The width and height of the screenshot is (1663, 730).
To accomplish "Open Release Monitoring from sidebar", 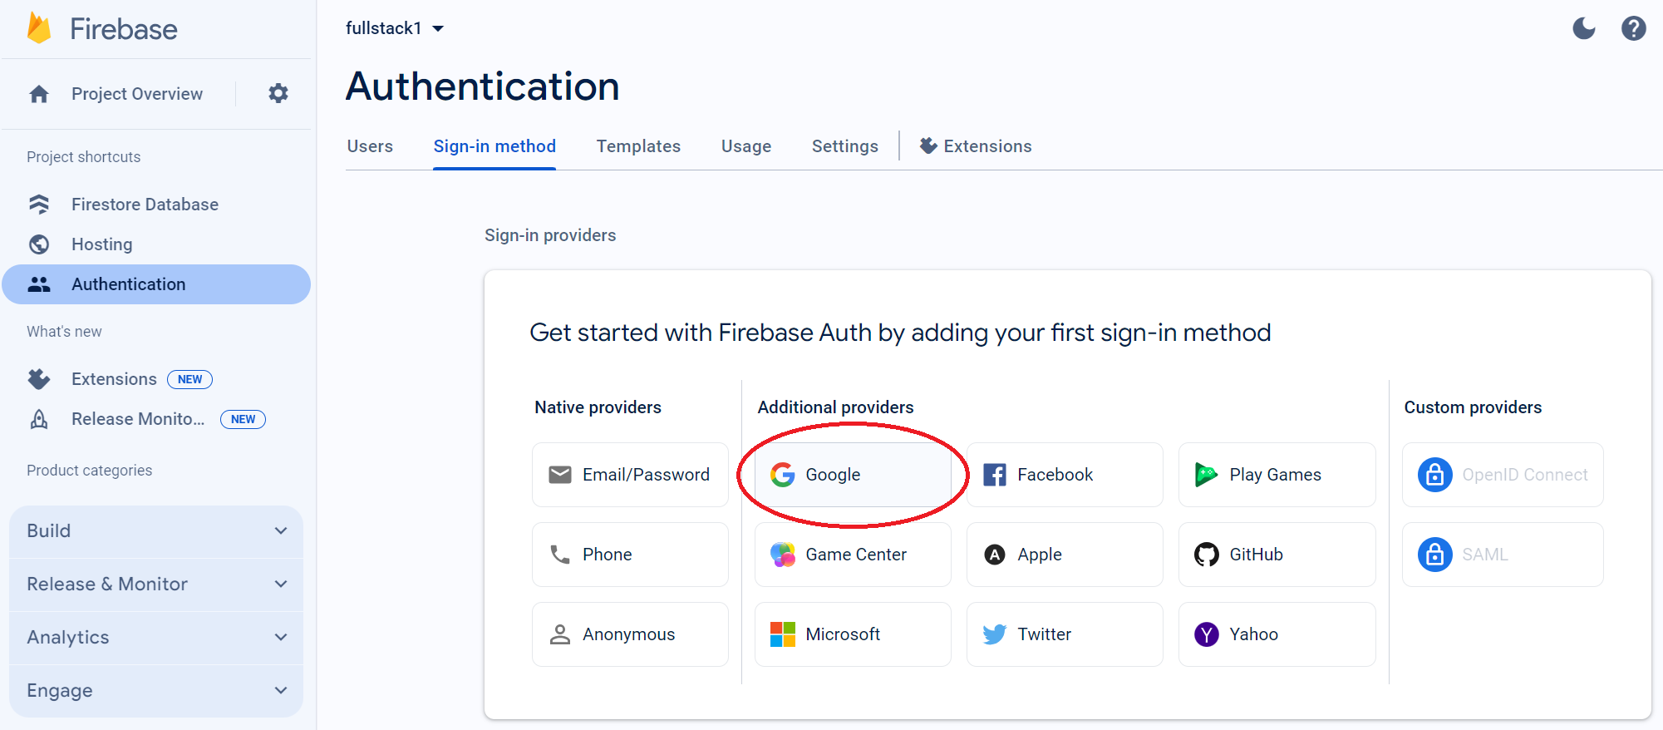I will [x=137, y=418].
